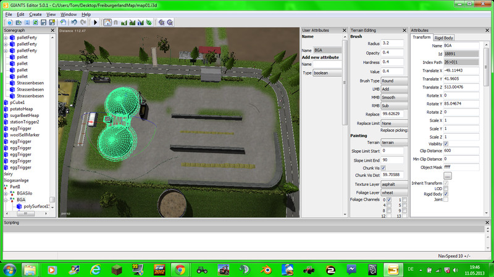
Task: Open the Brush Type dropdown
Action: pyautogui.click(x=394, y=81)
